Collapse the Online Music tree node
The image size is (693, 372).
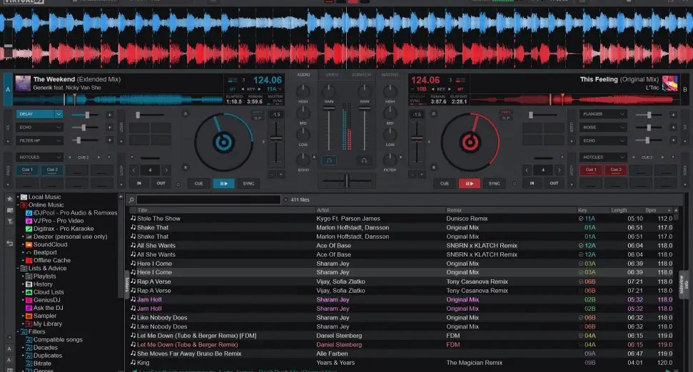(x=19, y=205)
